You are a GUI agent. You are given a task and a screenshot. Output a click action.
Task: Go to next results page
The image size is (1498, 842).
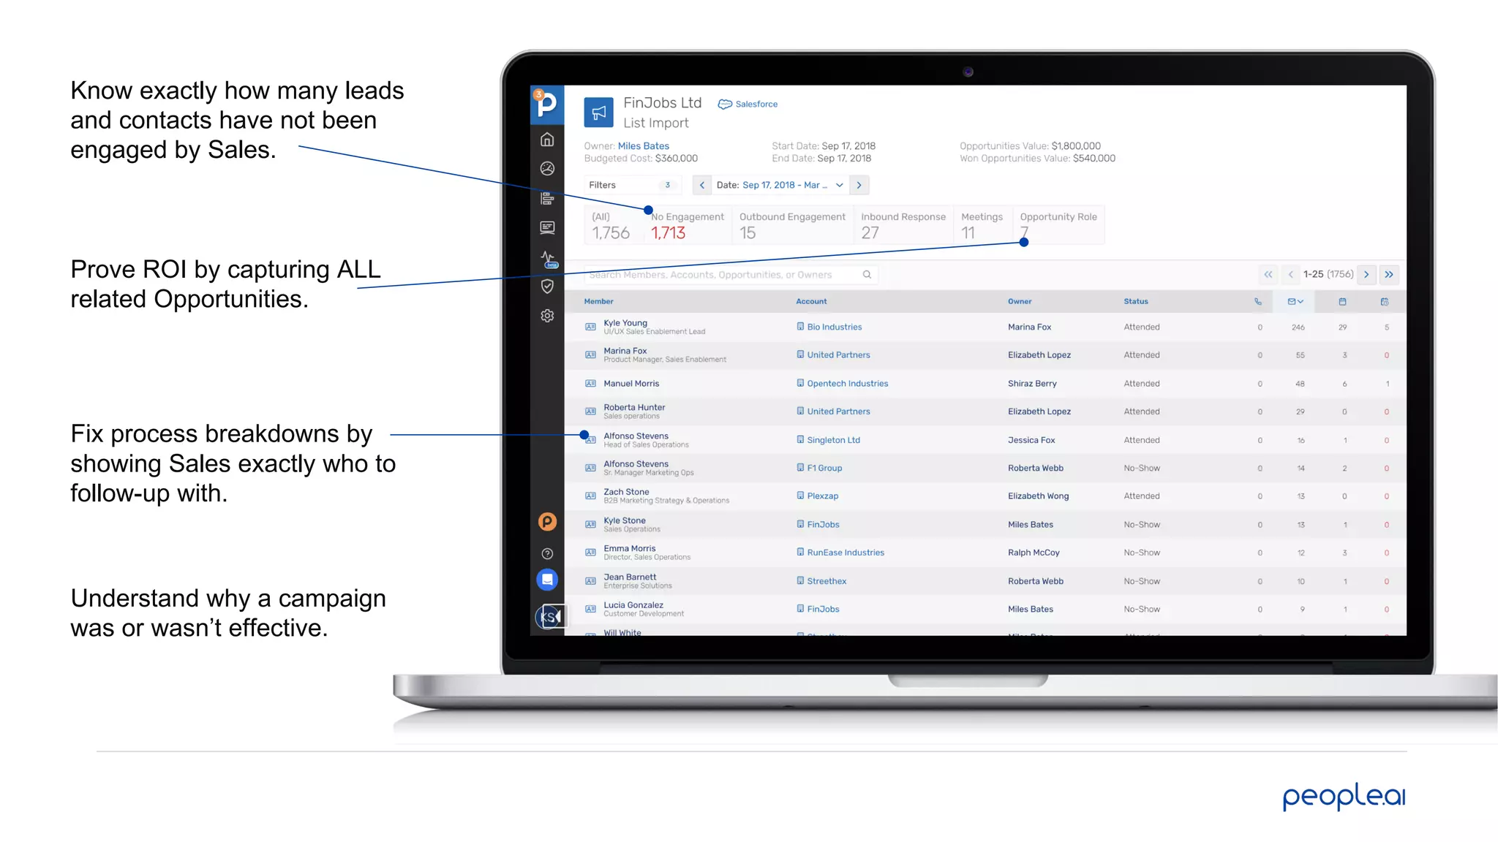1366,274
